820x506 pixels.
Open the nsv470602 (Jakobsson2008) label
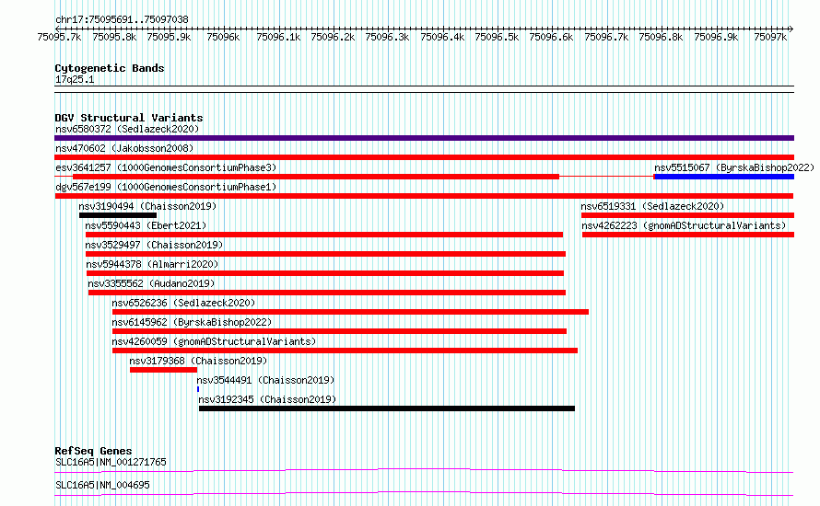pyautogui.click(x=124, y=148)
